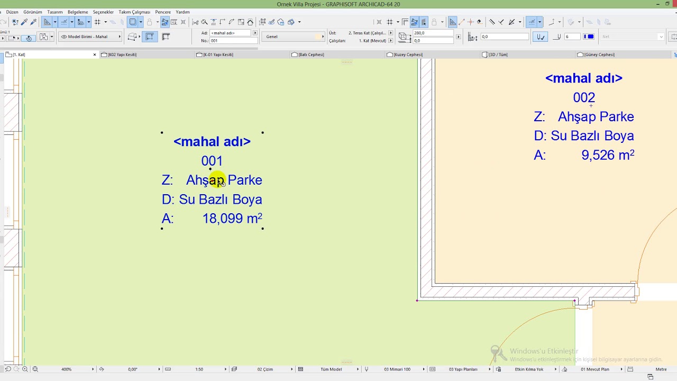
Task: Click the suspend groups icon
Action: click(x=165, y=22)
